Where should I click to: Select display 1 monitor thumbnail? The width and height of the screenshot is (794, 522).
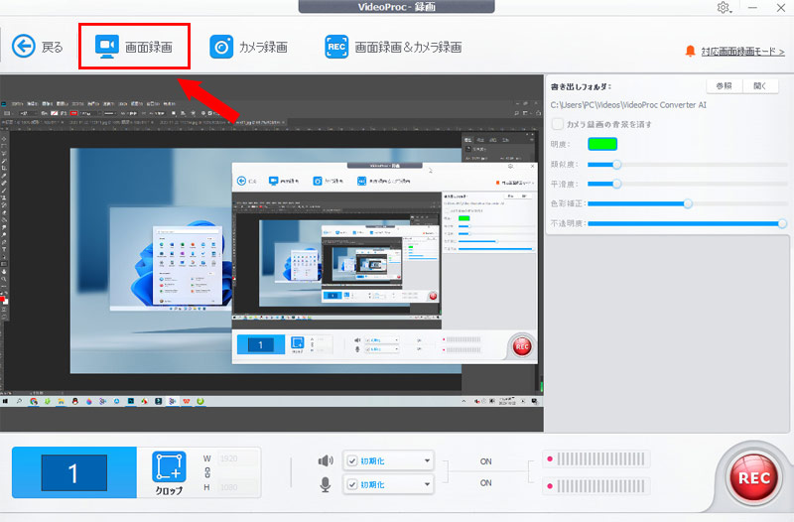pyautogui.click(x=73, y=472)
